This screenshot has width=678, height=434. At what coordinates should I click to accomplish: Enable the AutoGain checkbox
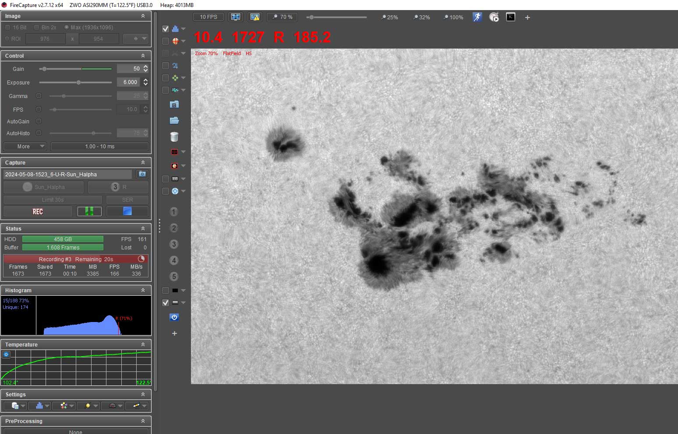(39, 121)
